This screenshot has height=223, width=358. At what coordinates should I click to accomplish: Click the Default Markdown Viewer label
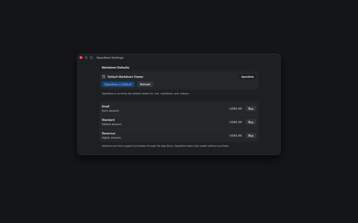pyautogui.click(x=125, y=77)
